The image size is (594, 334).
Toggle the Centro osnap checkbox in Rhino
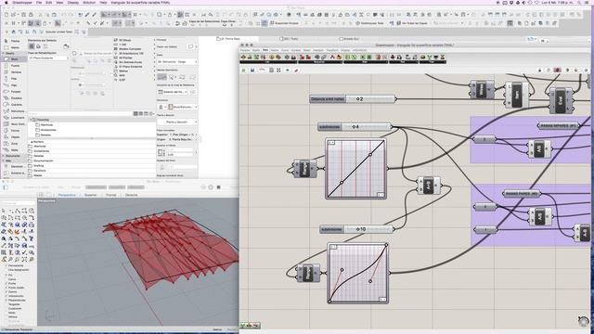pyautogui.click(x=10, y=291)
